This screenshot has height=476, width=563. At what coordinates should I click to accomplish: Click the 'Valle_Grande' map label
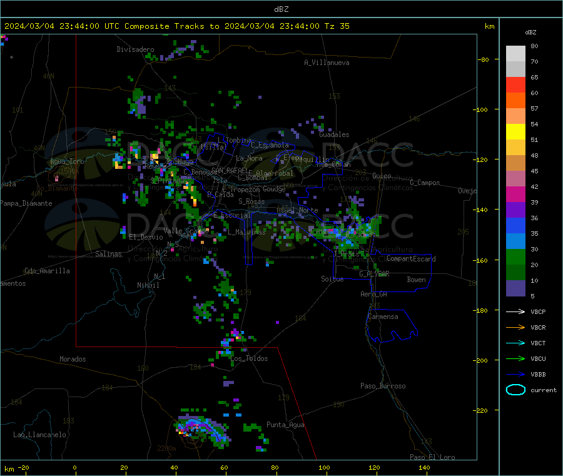186,230
